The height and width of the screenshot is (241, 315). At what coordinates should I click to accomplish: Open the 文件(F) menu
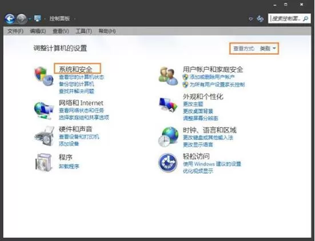click(x=15, y=31)
